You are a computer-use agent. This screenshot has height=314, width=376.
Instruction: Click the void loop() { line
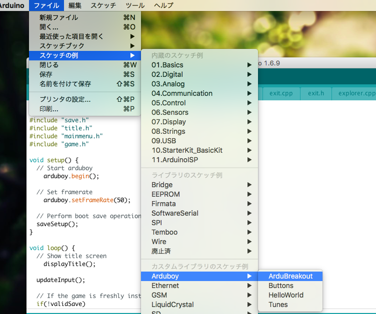[52, 248]
